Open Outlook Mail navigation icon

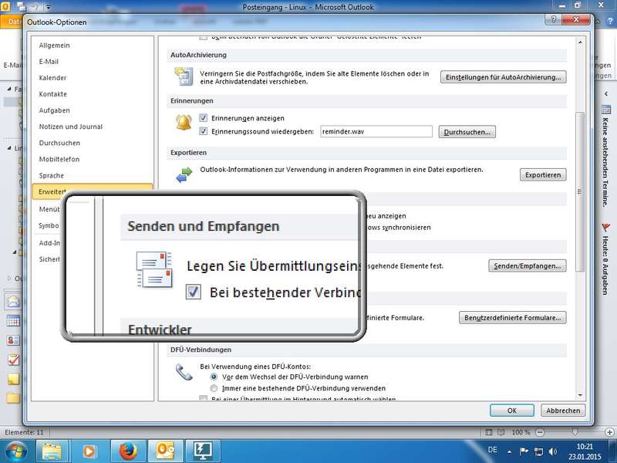pyautogui.click(x=13, y=302)
